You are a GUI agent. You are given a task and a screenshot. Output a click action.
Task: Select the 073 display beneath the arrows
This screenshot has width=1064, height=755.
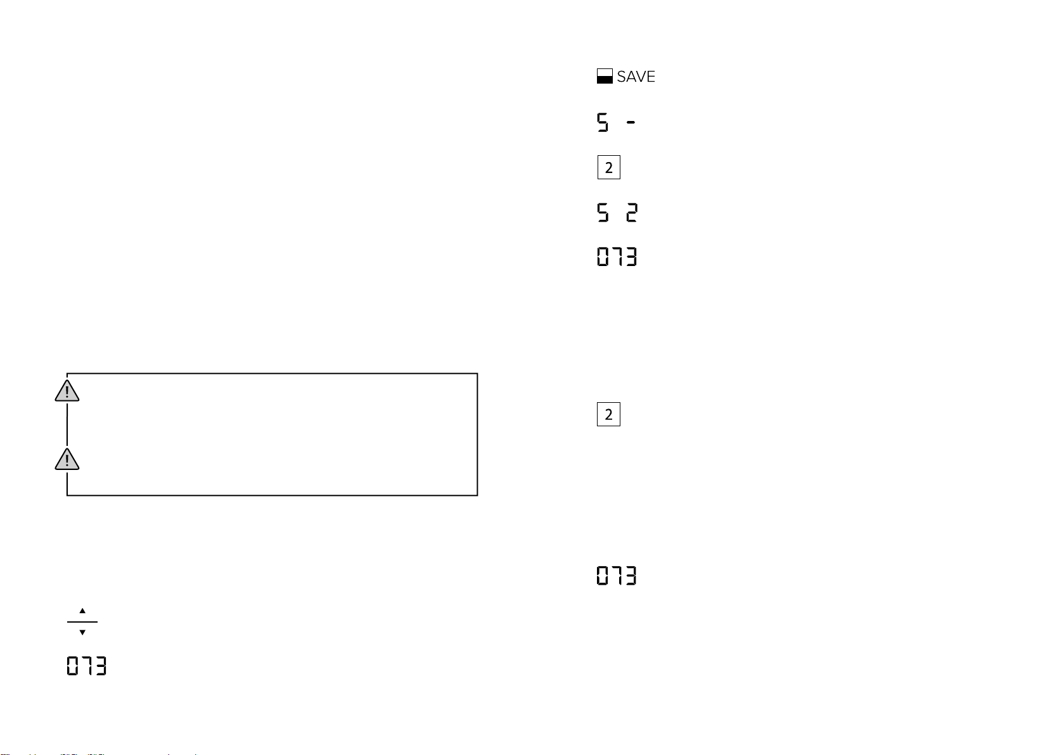pos(87,666)
